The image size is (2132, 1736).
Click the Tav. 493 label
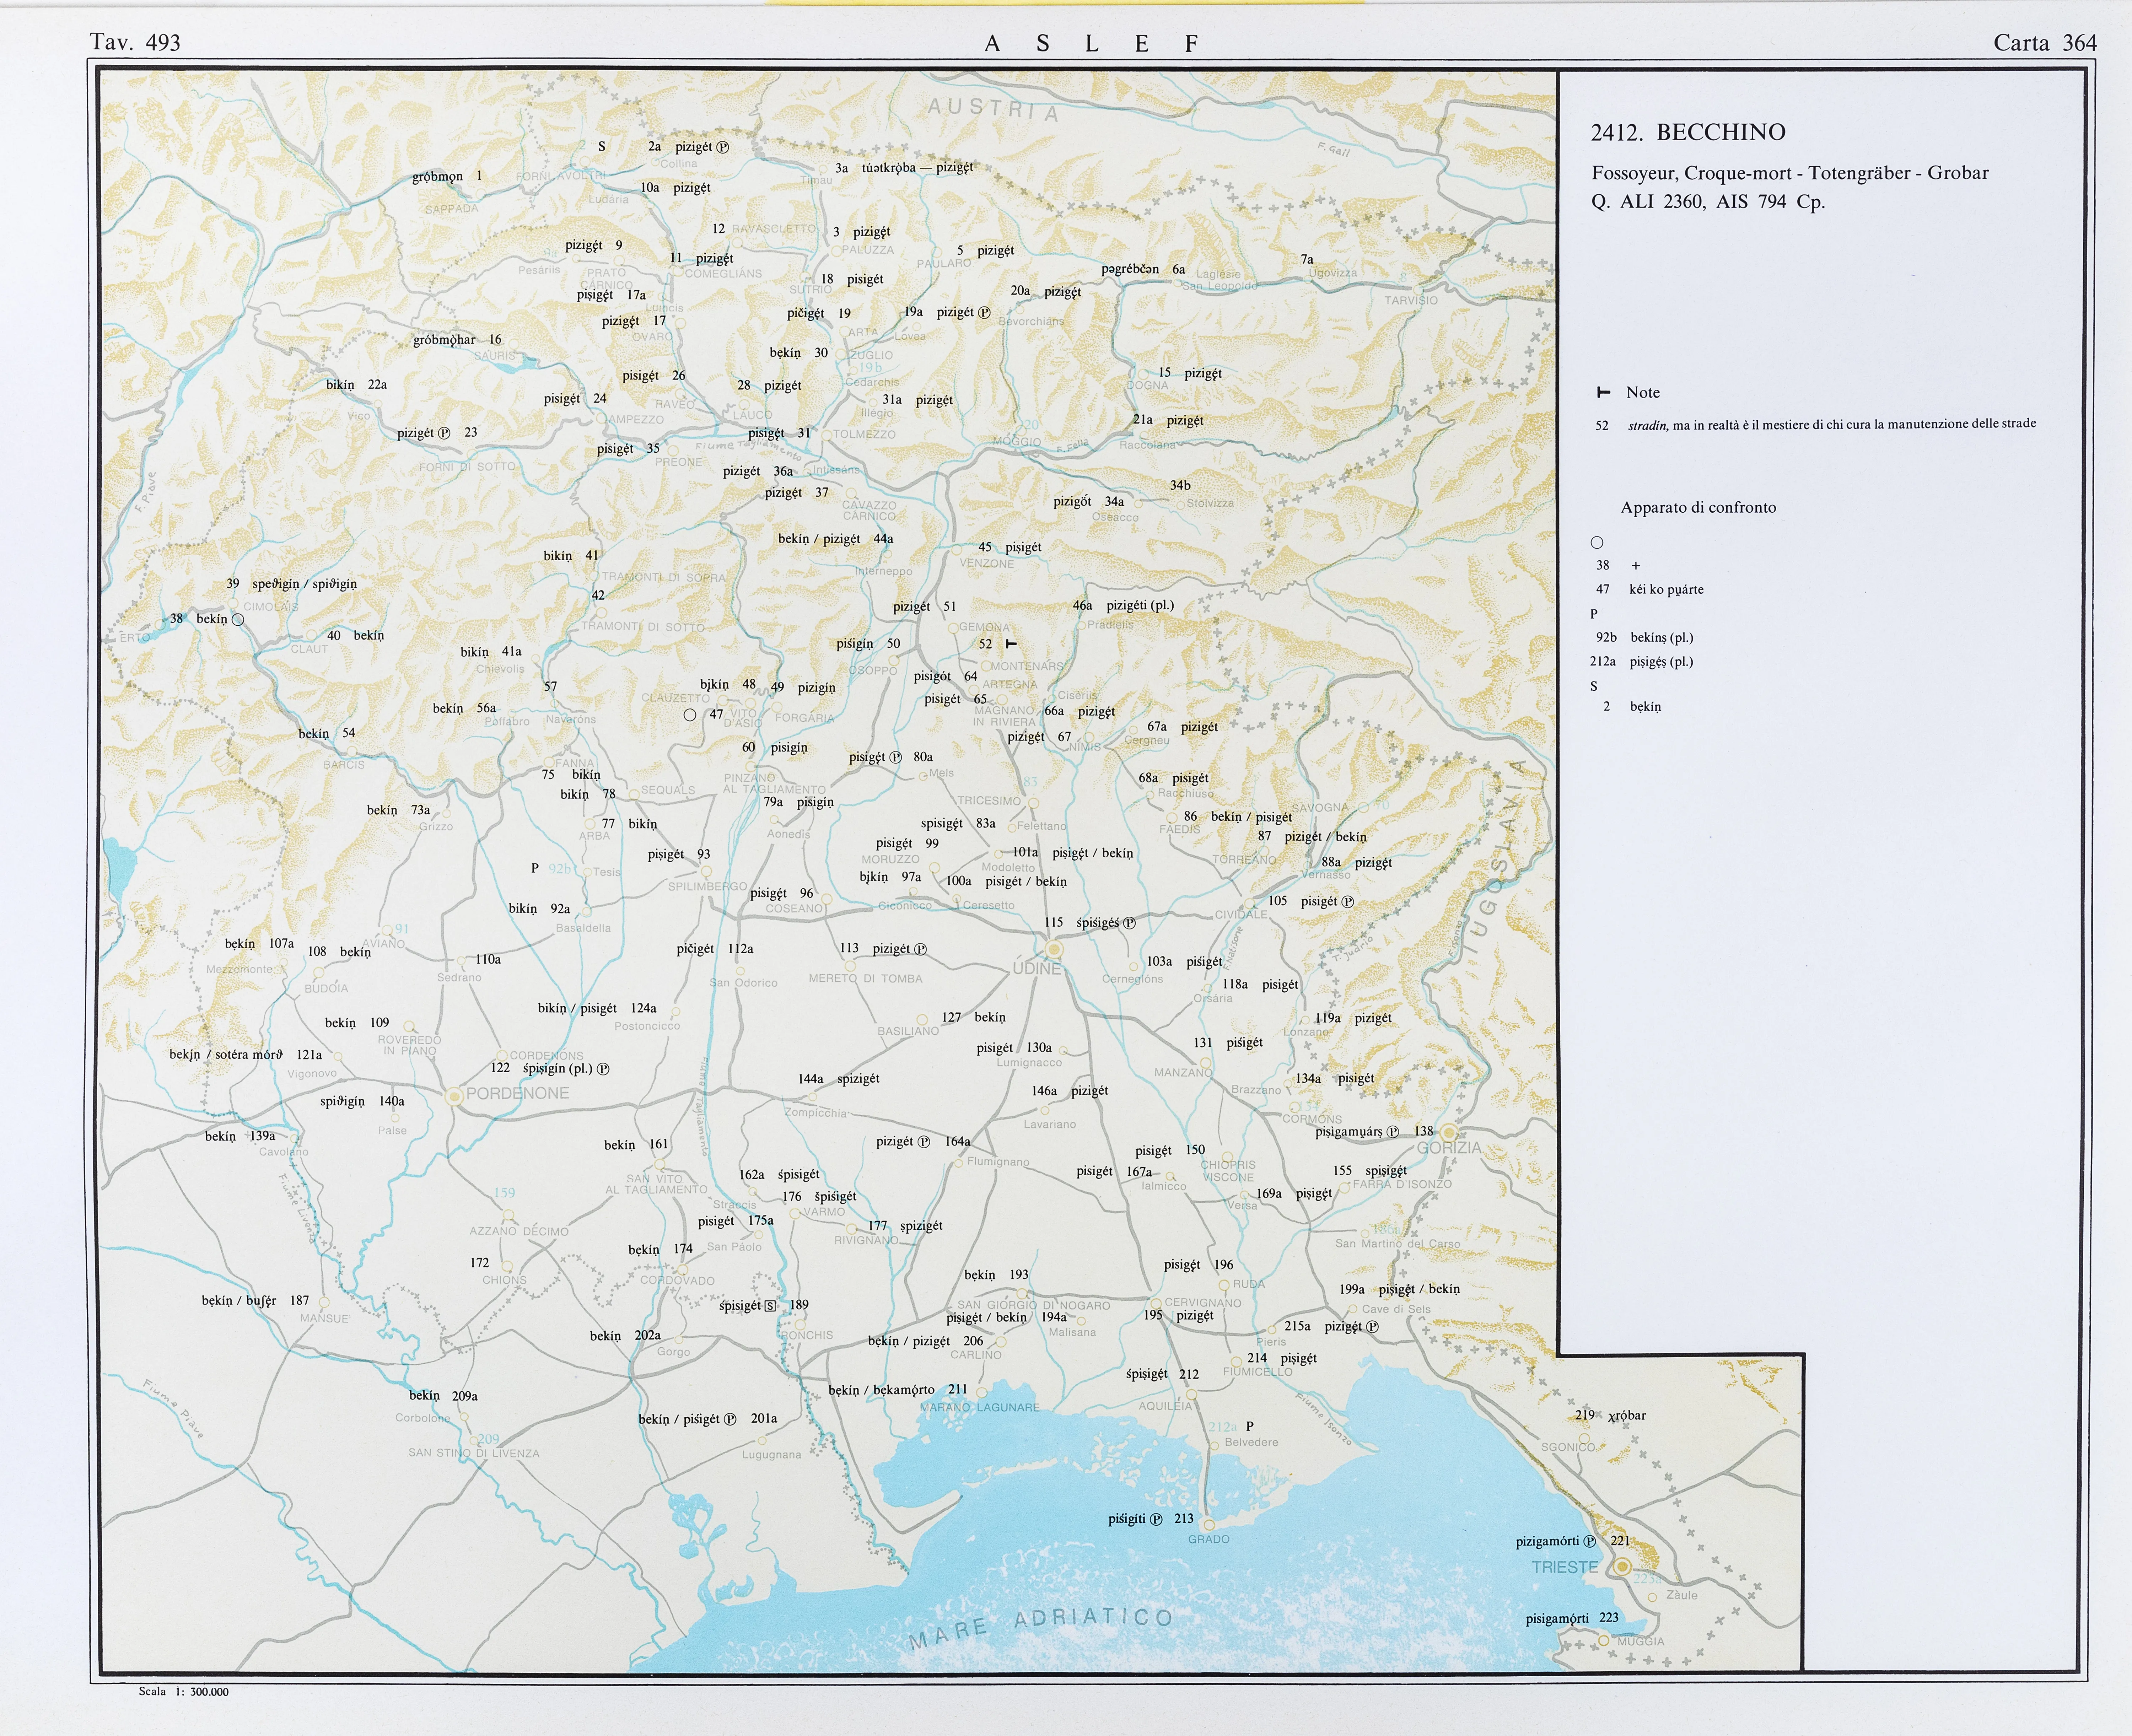pyautogui.click(x=135, y=42)
